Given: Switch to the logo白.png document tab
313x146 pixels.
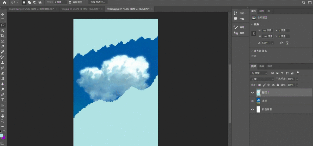Looking at the screenshot, I should [x=32, y=9].
